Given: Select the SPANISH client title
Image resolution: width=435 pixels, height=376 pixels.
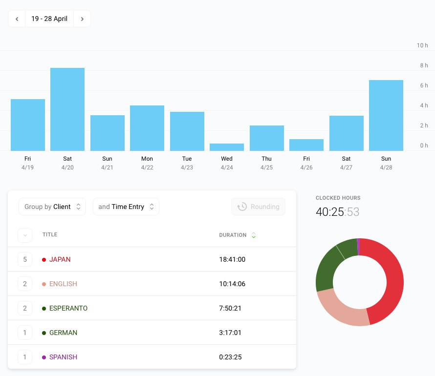Looking at the screenshot, I should (63, 357).
